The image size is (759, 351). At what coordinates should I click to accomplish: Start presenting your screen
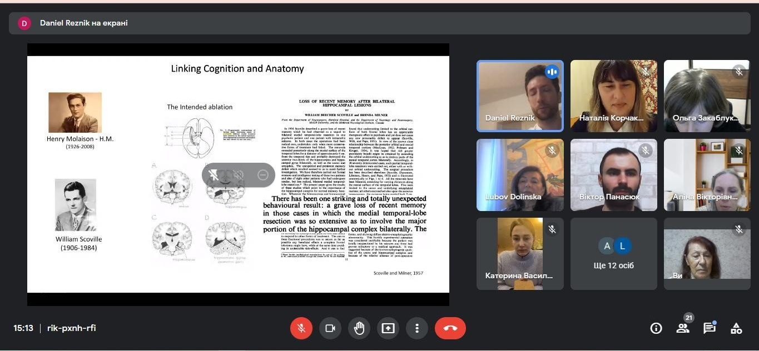(x=388, y=328)
